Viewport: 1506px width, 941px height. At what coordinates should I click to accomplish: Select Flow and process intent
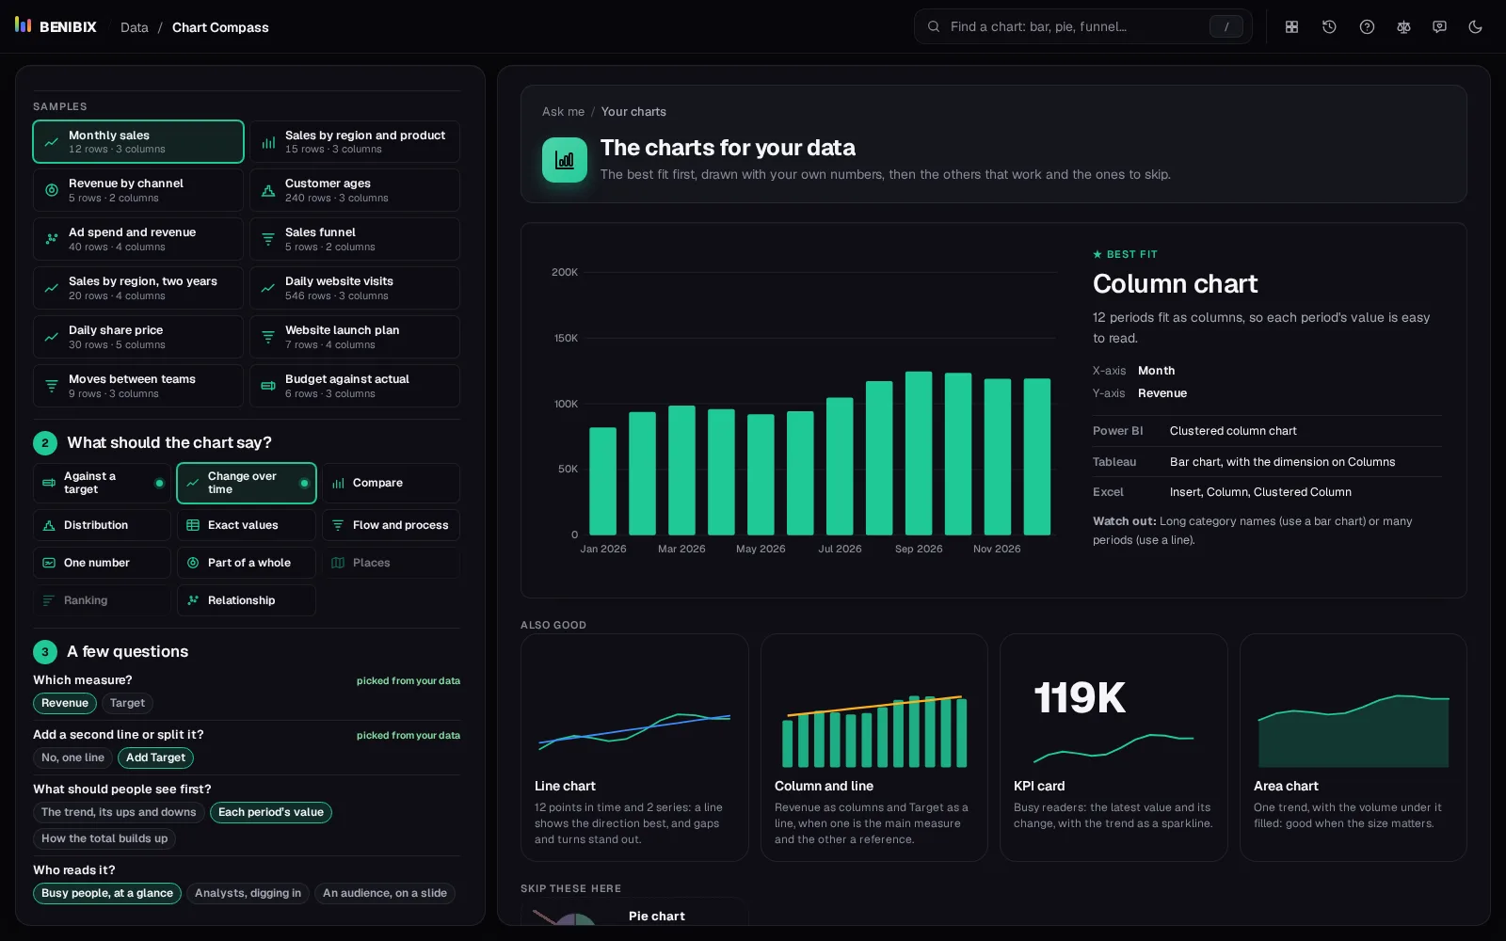click(x=391, y=525)
